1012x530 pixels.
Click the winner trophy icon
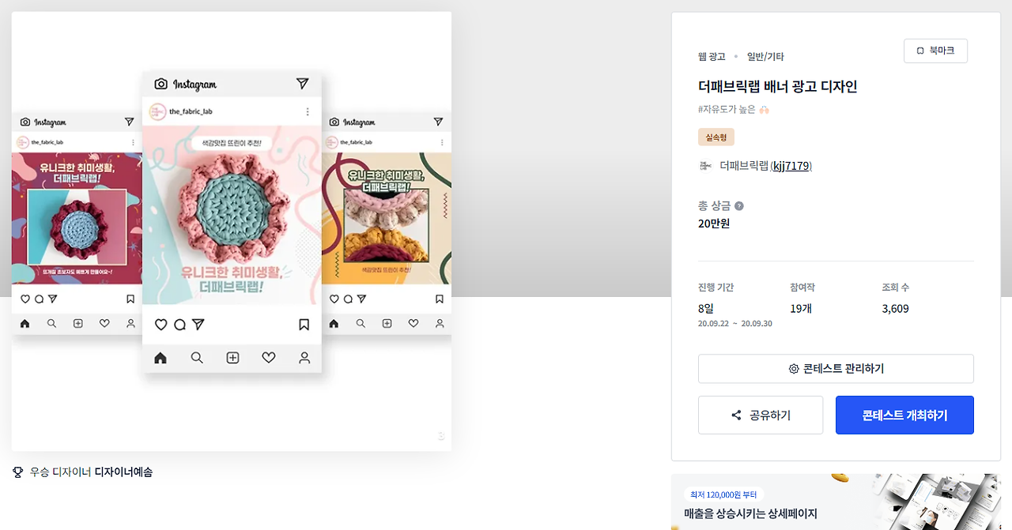tap(18, 472)
